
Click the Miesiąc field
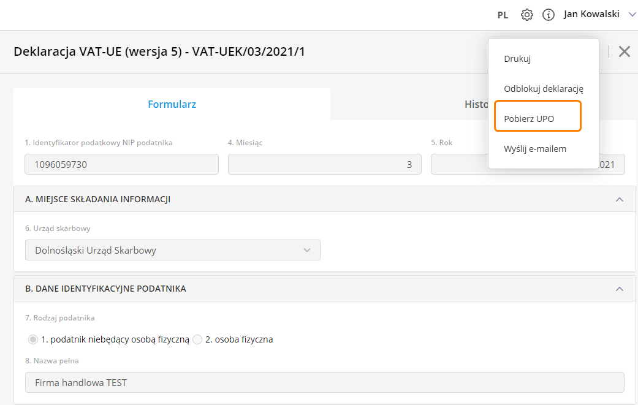pyautogui.click(x=324, y=164)
